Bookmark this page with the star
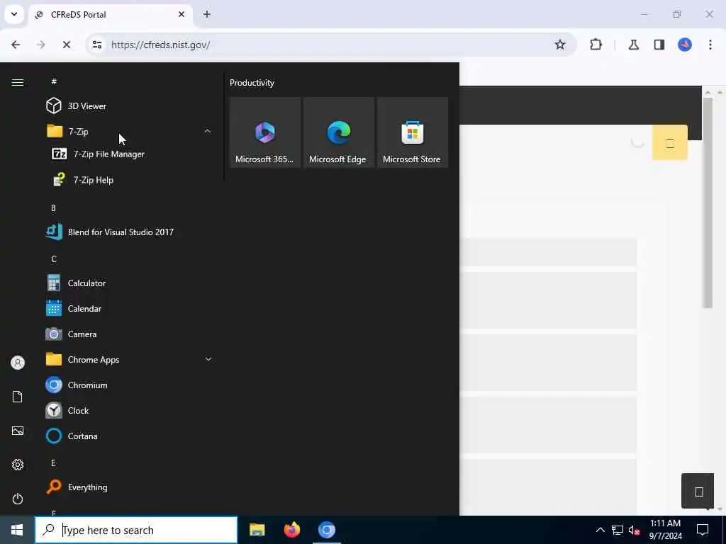 click(560, 45)
